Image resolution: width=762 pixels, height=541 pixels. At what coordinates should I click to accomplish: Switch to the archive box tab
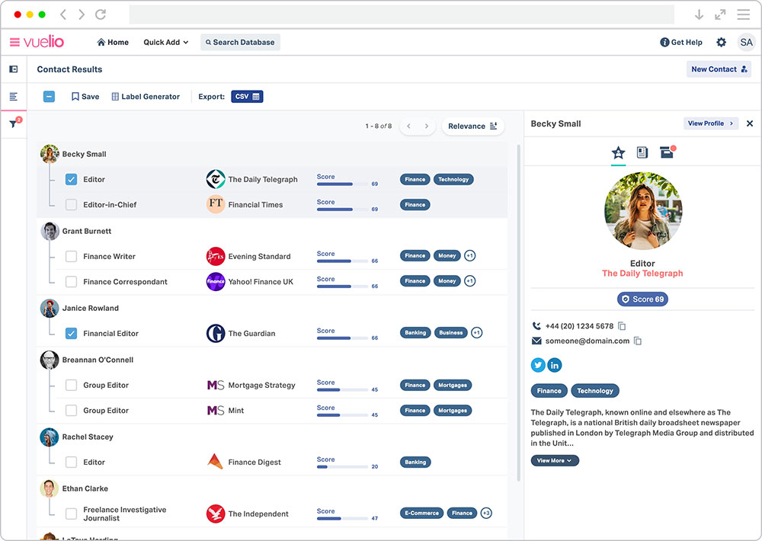(x=667, y=152)
